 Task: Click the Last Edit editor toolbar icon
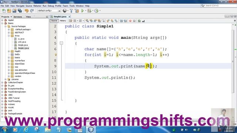pos(71,21)
